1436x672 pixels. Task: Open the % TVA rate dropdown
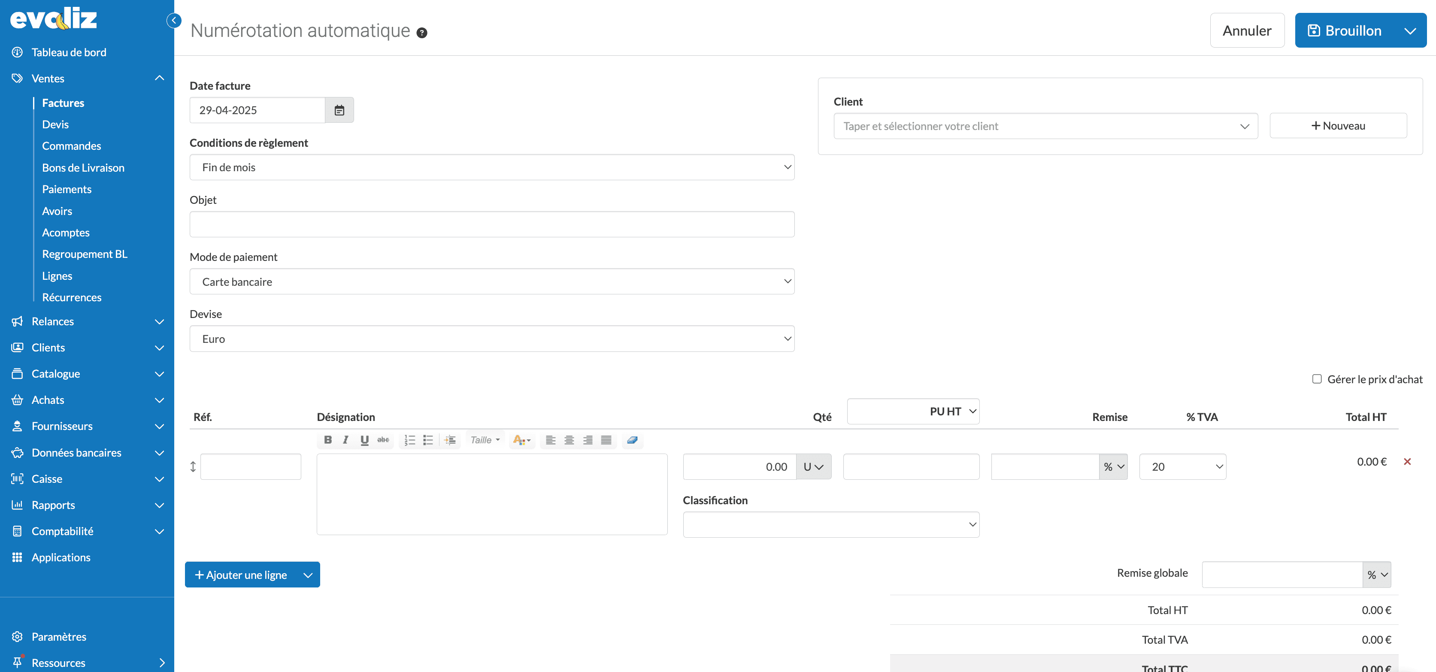1182,466
